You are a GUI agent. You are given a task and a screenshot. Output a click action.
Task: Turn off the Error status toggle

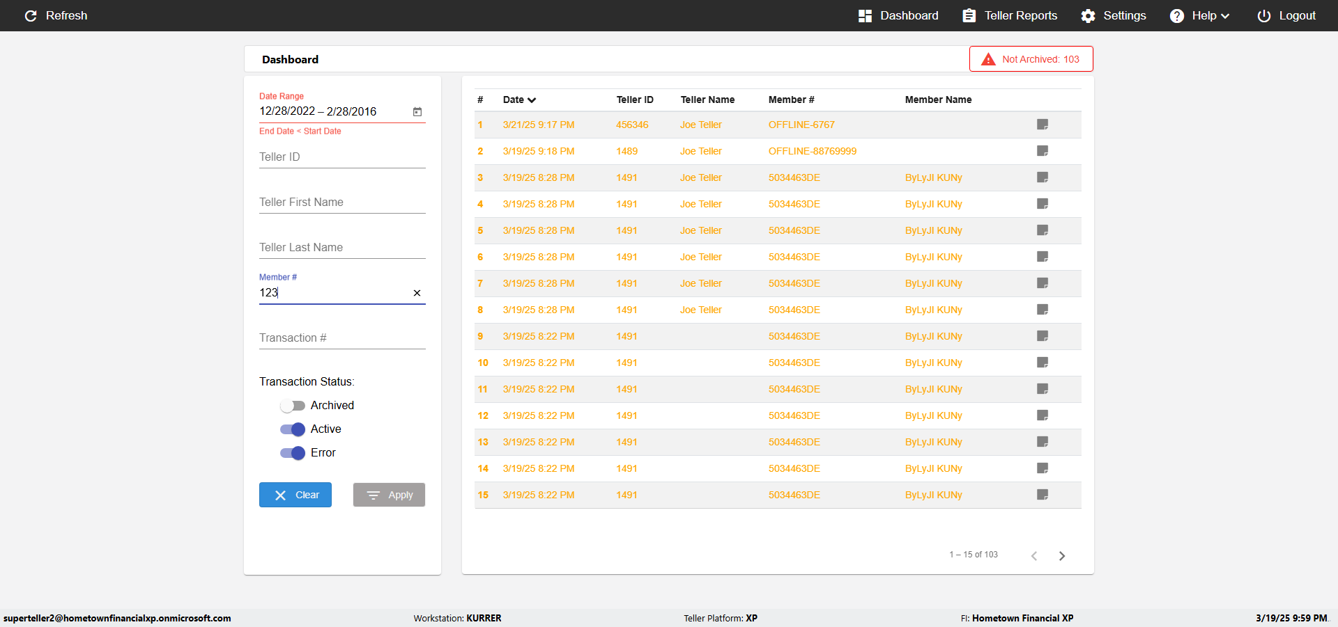point(293,453)
